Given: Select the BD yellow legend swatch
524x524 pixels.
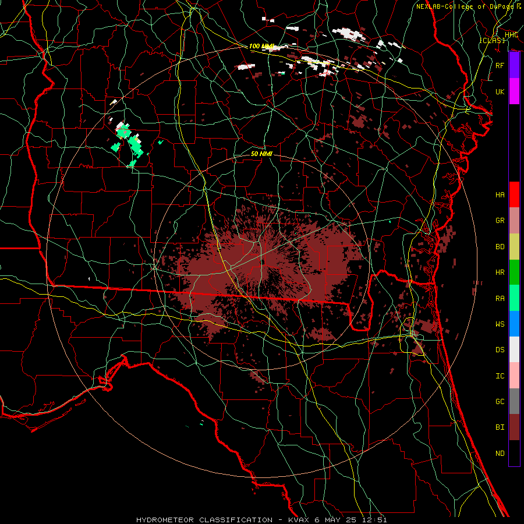Looking at the screenshot, I should coord(514,246).
